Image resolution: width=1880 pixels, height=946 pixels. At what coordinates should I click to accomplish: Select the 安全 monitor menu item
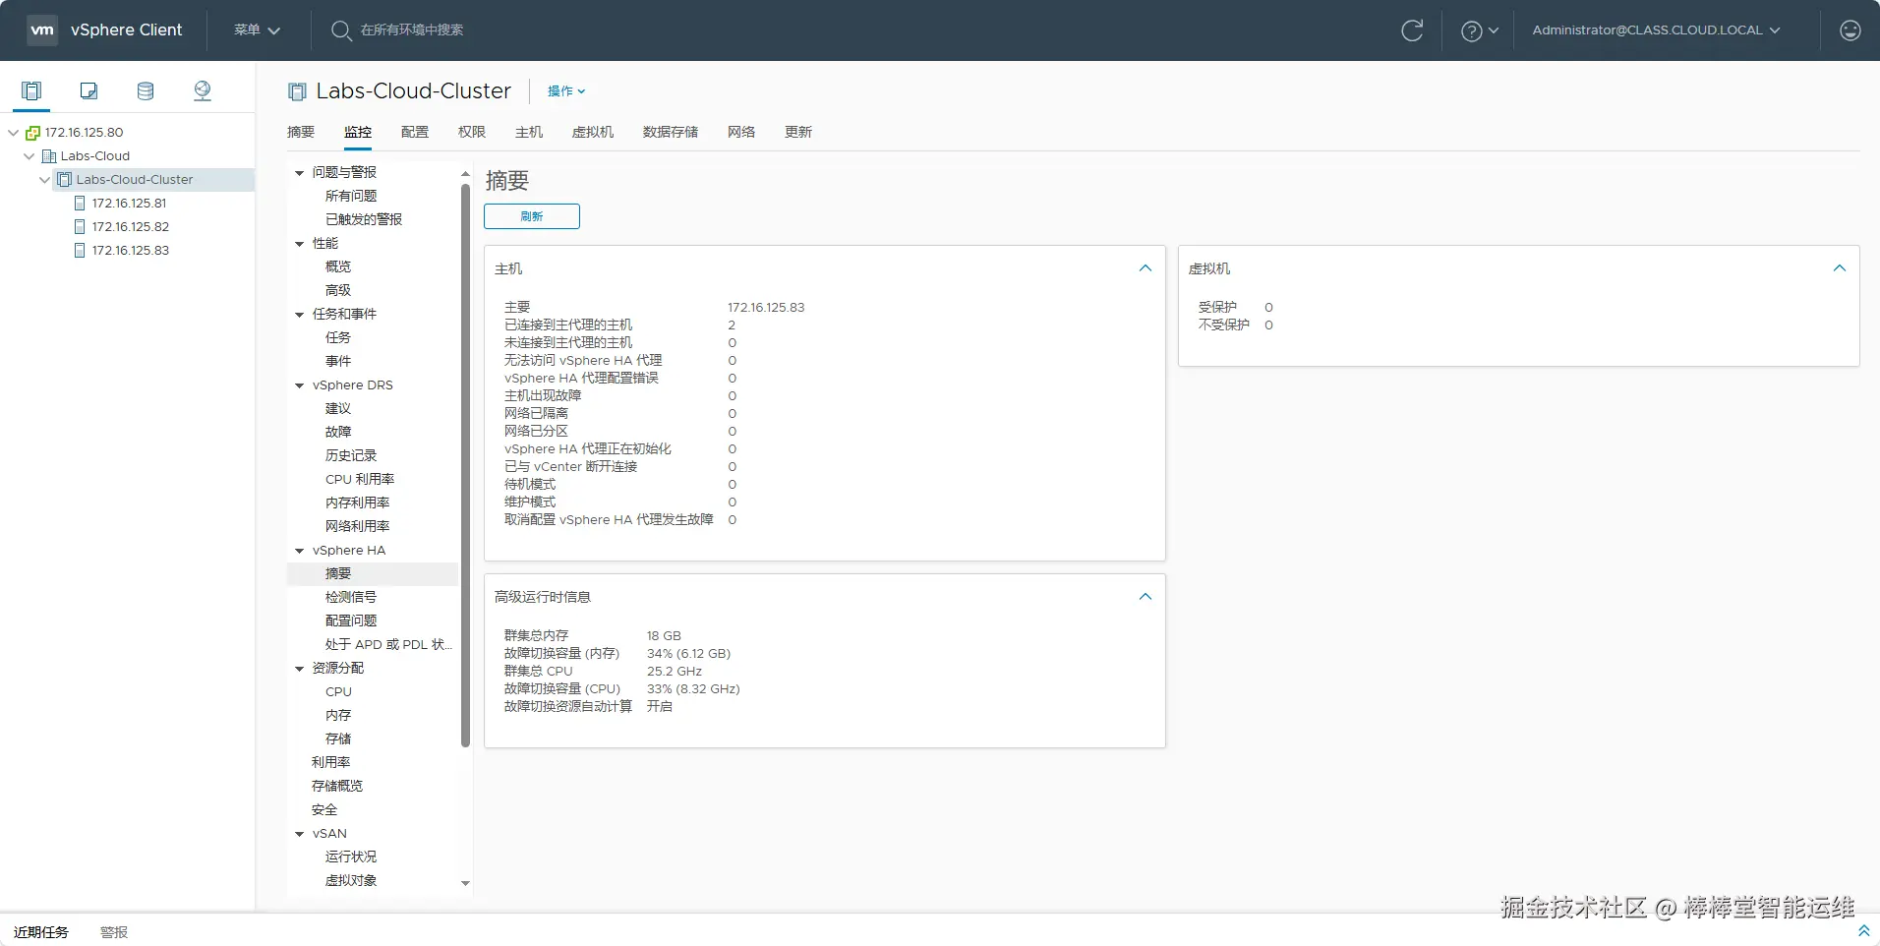(x=324, y=810)
